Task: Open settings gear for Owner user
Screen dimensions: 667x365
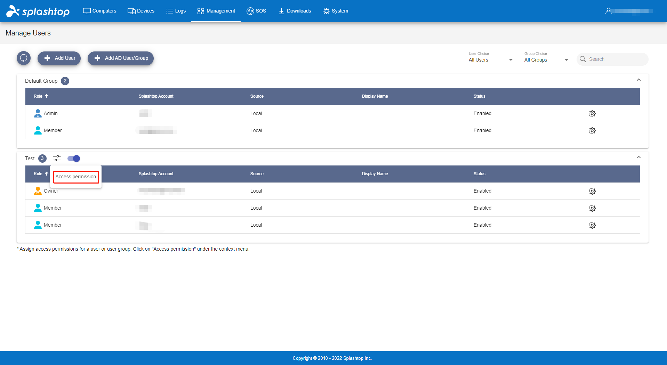Action: [x=592, y=191]
